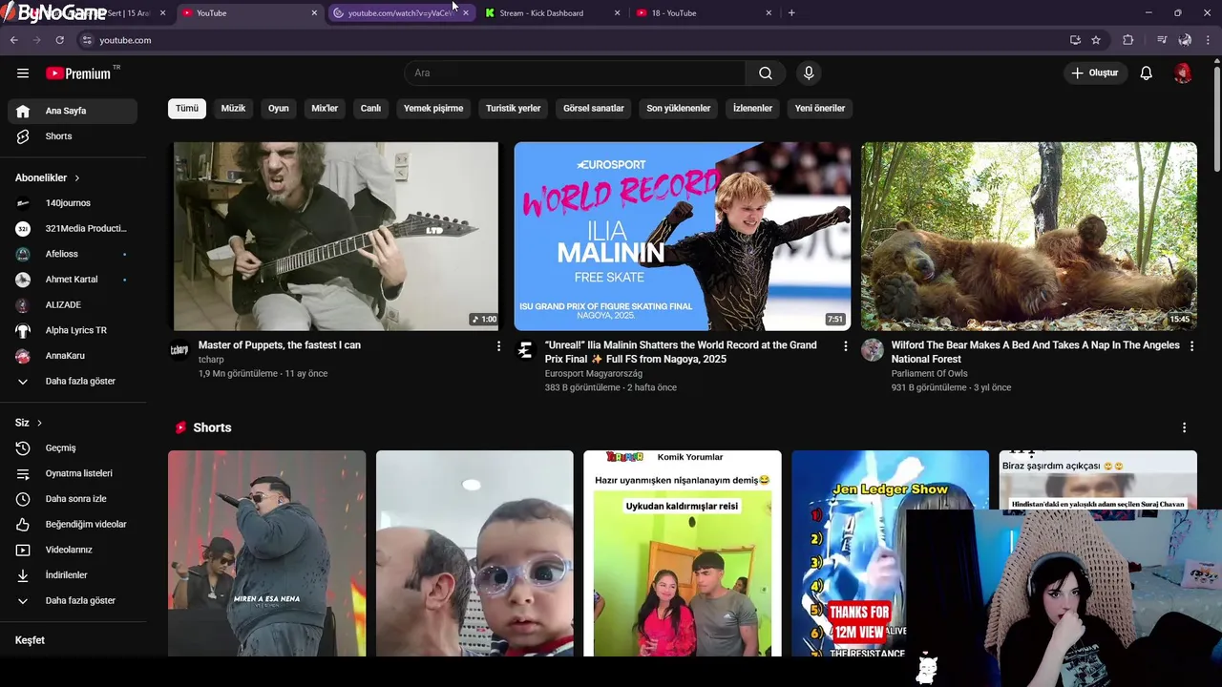The image size is (1222, 687).
Task: Select the Tümü filter chip
Action: coord(187,109)
